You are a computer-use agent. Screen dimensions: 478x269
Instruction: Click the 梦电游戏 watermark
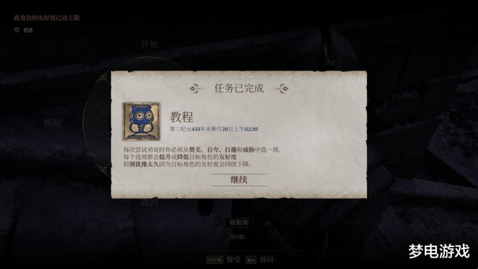click(439, 251)
